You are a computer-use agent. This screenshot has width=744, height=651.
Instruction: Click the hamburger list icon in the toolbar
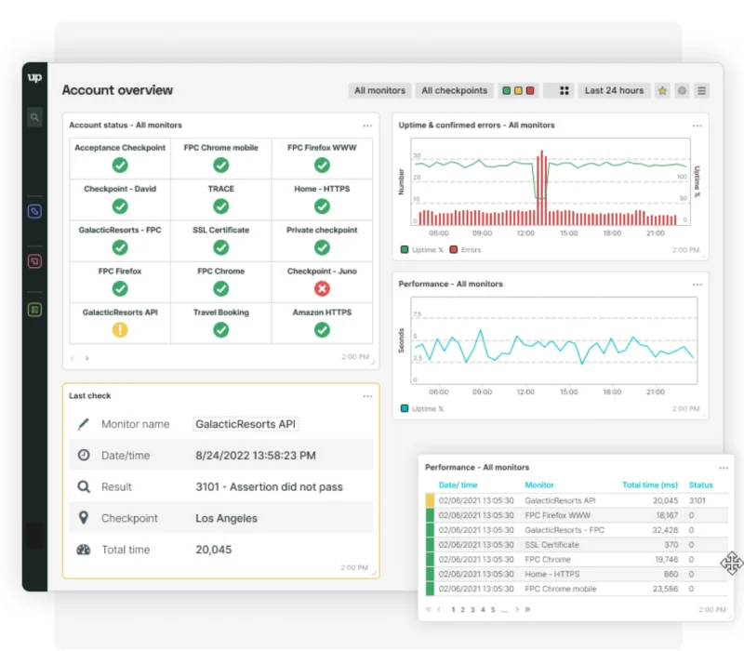tap(702, 90)
